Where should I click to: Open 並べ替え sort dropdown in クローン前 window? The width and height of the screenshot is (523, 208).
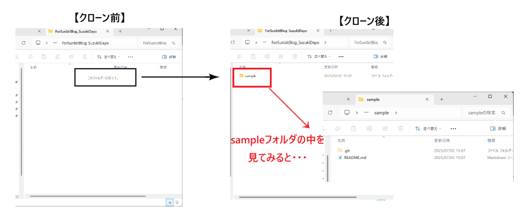[108, 57]
